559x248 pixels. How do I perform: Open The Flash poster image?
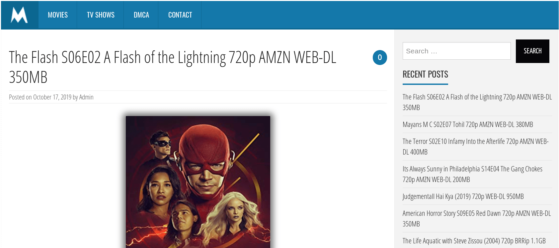[198, 182]
